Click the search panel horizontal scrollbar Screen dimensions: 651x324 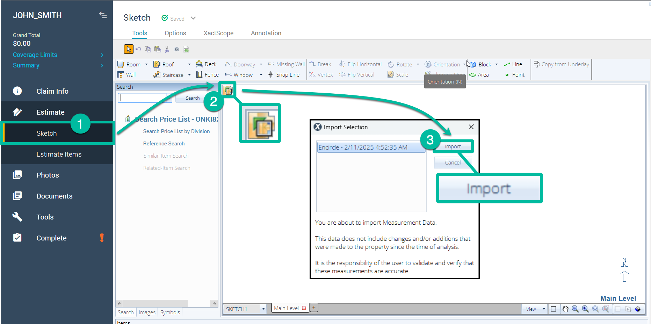167,303
